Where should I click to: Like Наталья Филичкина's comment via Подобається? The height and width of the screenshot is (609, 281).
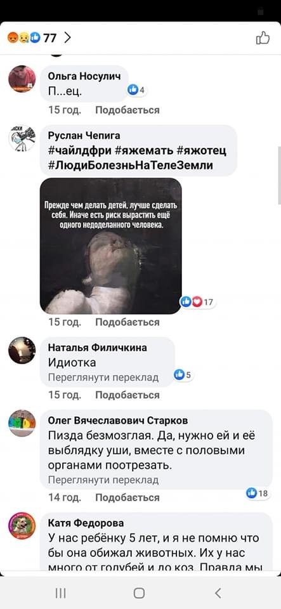coord(127,395)
